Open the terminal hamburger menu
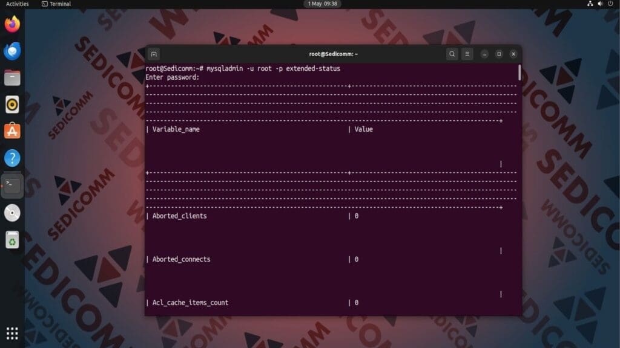The width and height of the screenshot is (620, 348). click(x=467, y=54)
